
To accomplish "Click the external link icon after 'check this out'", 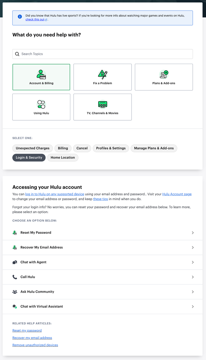I will coord(46,20).
